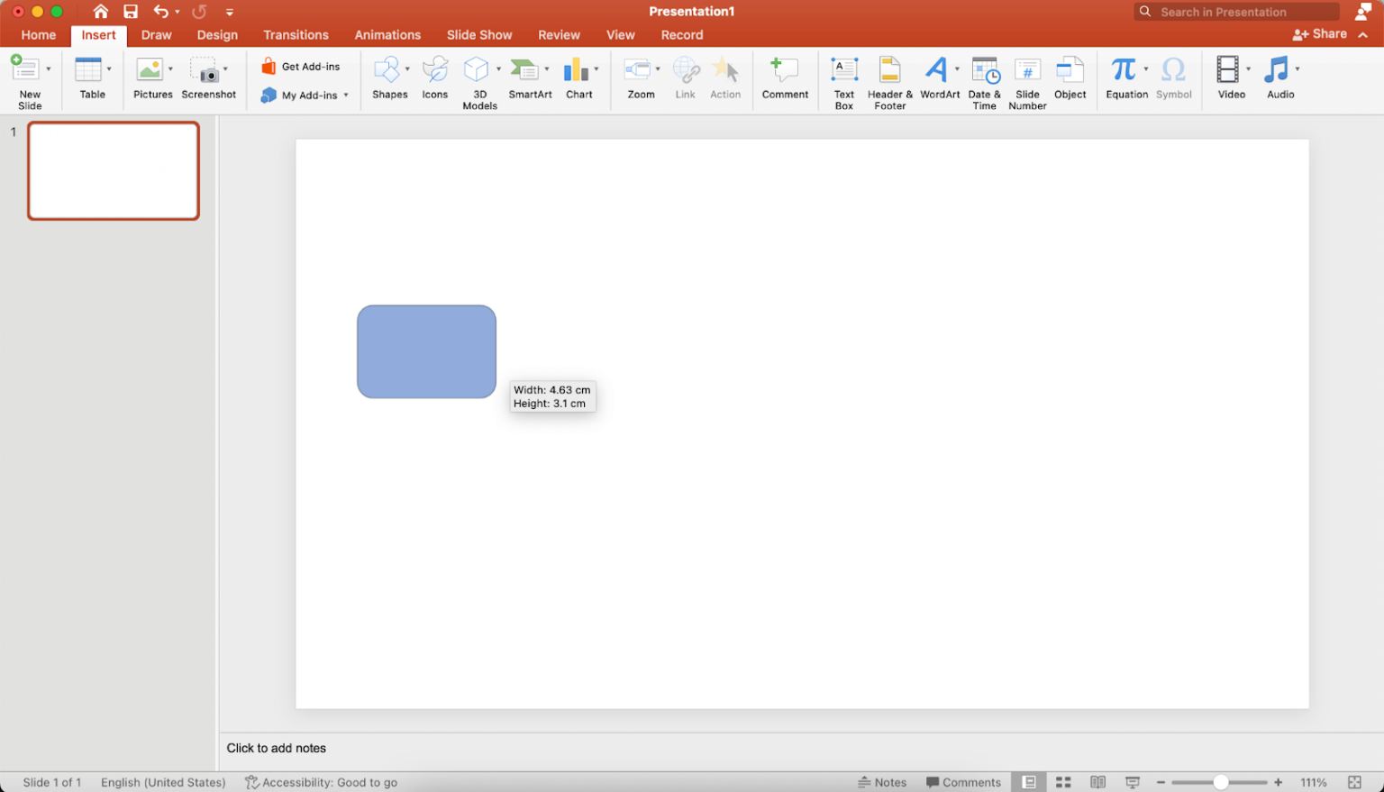
Task: Insert Date & Time
Action: 985,79
